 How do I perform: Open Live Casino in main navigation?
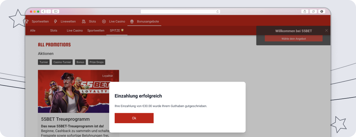click(117, 22)
